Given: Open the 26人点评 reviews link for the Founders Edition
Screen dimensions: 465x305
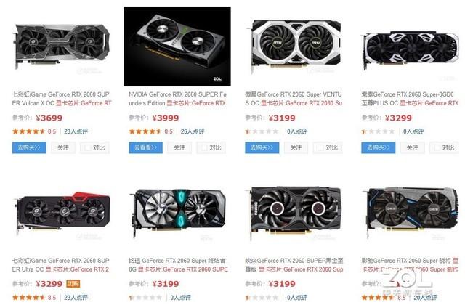Looking at the screenshot, I should pos(193,131).
